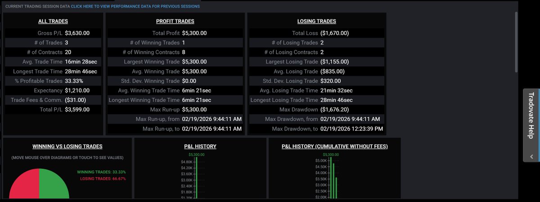This screenshot has height=202, width=540.
Task: Select Std. Dev. Winning Trade value $0.00
Action: tap(189, 81)
